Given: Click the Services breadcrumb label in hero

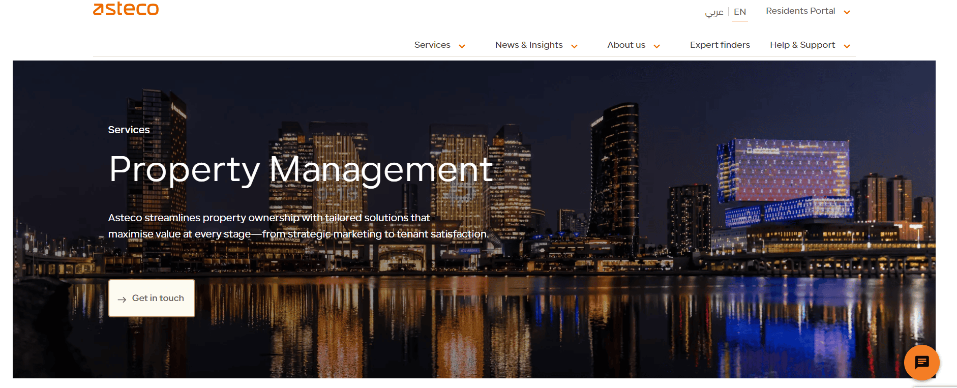Looking at the screenshot, I should pos(129,130).
